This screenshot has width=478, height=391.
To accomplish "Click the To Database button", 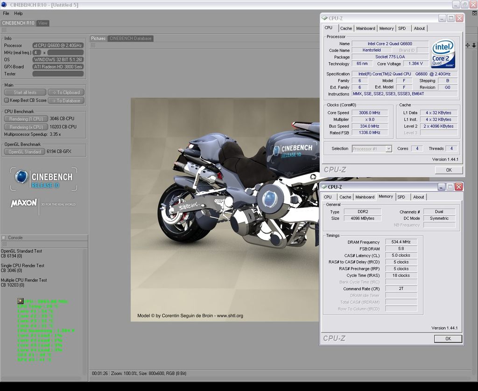I will coord(66,101).
